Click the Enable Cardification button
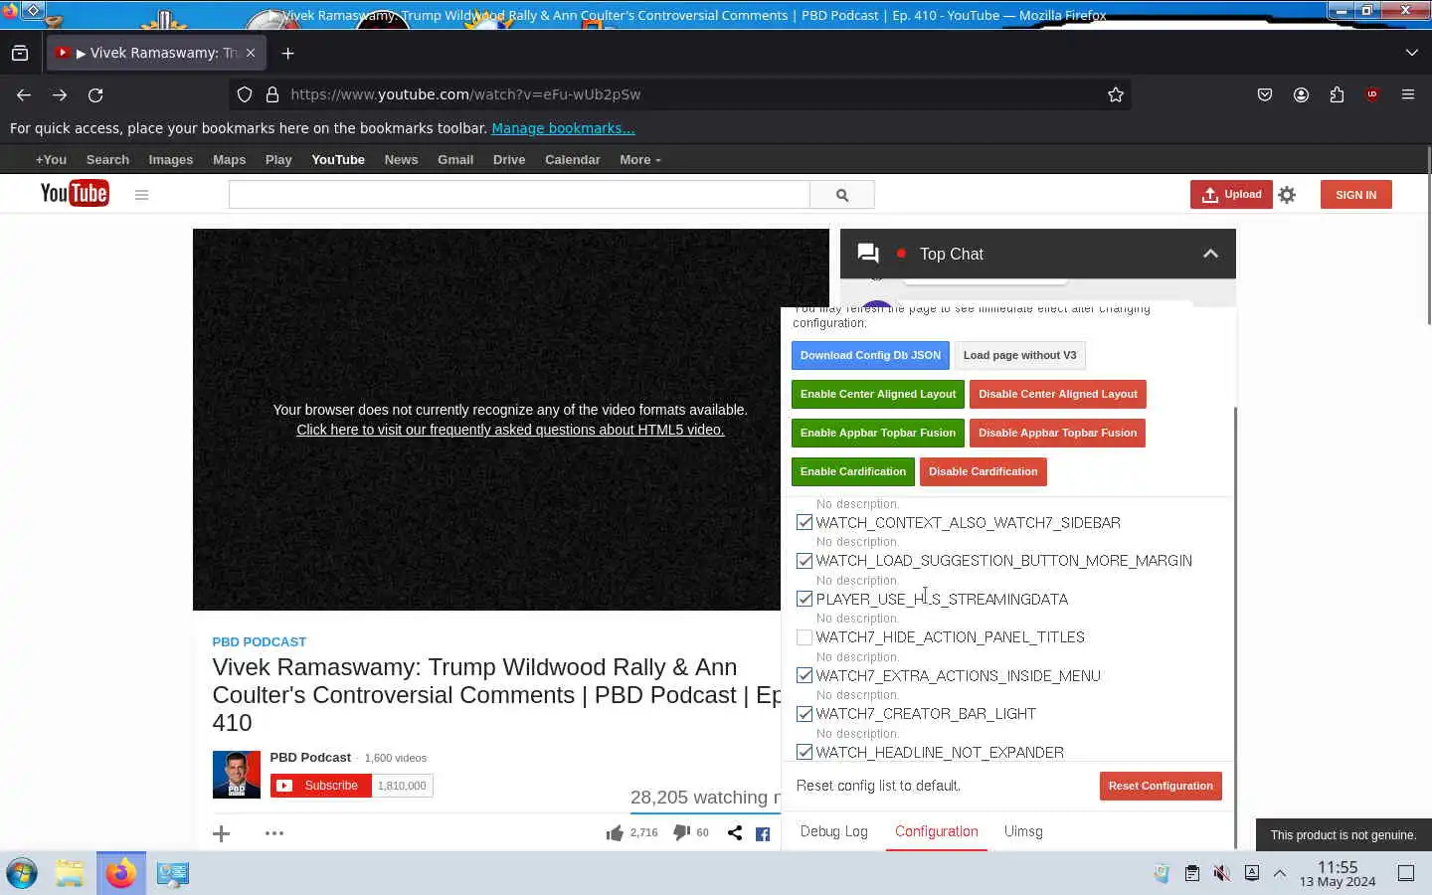The width and height of the screenshot is (1432, 895). pyautogui.click(x=853, y=471)
